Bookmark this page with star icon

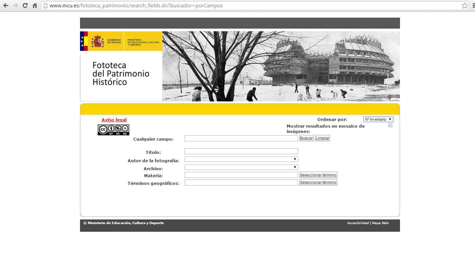pyautogui.click(x=465, y=6)
